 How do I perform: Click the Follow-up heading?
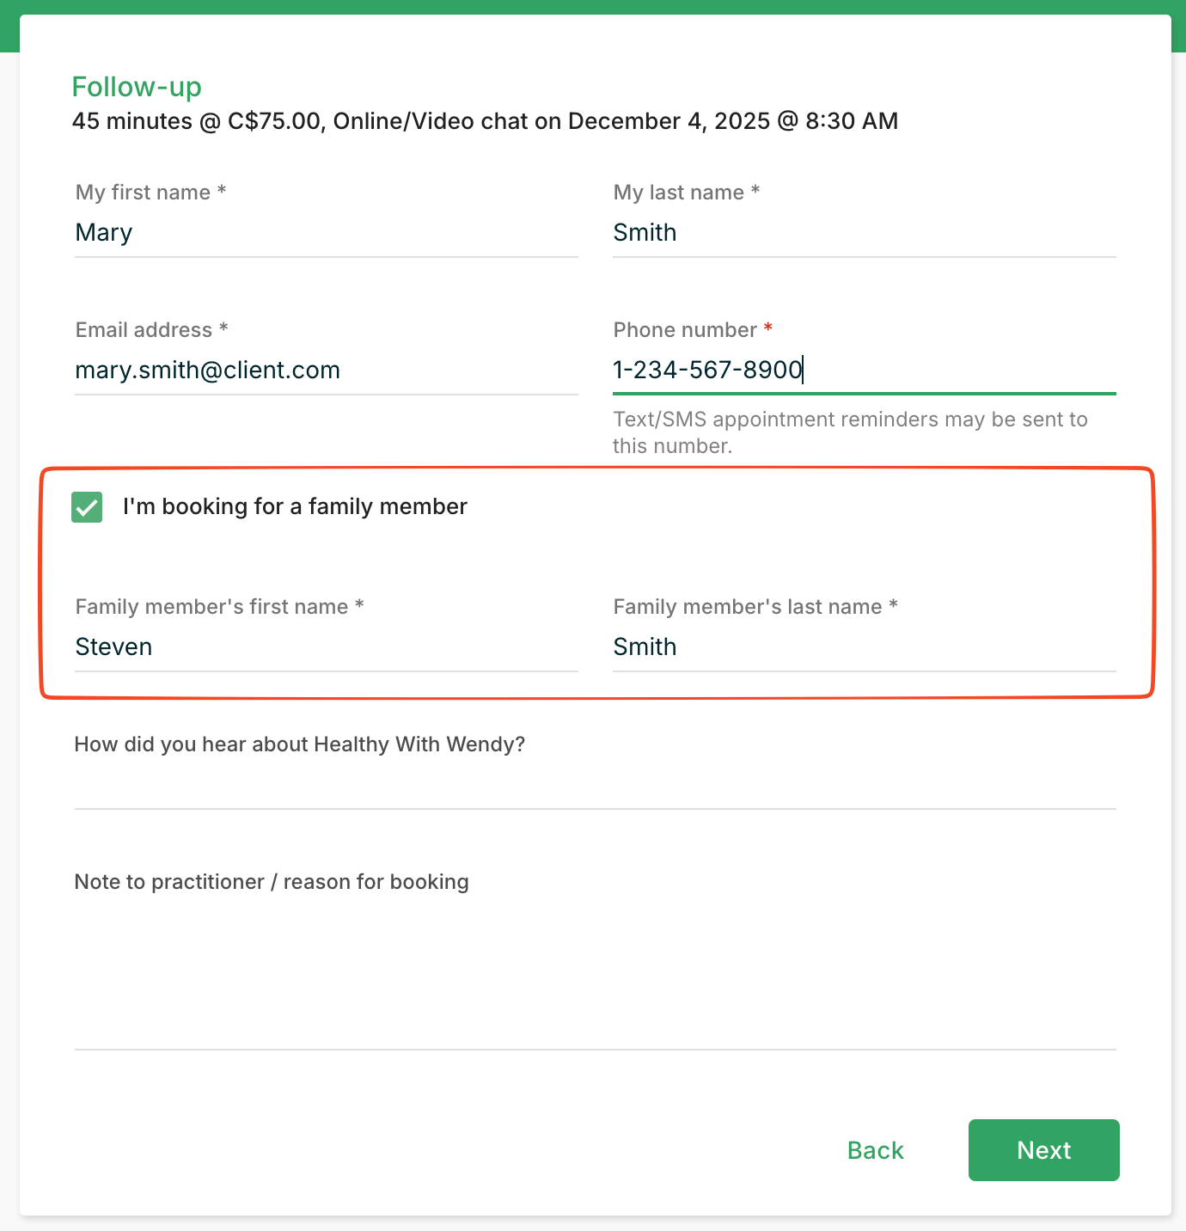(137, 87)
